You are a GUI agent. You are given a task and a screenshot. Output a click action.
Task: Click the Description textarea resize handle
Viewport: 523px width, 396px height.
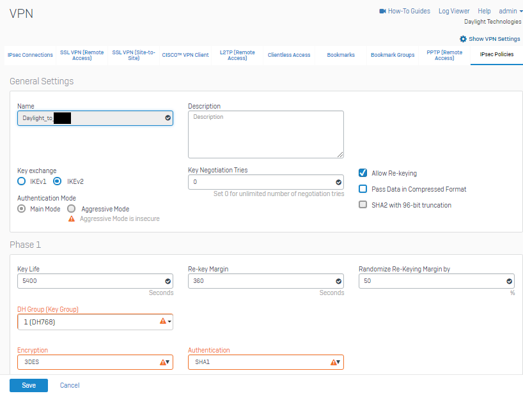[x=340, y=155]
